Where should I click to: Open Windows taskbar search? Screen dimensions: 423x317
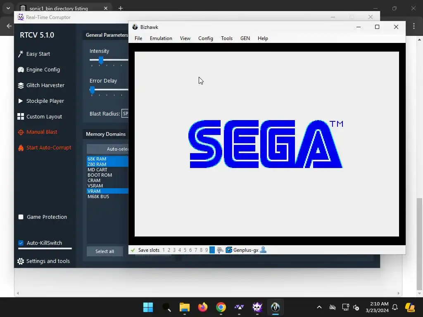pos(166,307)
